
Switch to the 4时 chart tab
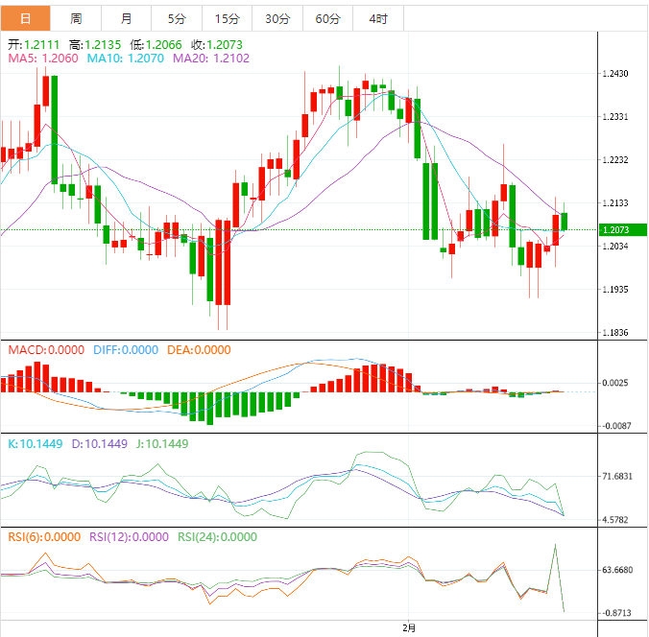pyautogui.click(x=377, y=18)
